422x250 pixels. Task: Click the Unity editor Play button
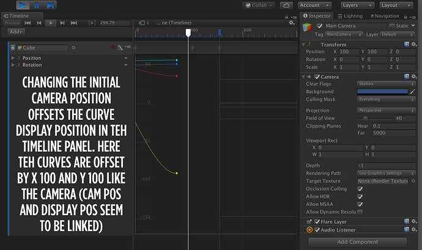[x=23, y=5]
